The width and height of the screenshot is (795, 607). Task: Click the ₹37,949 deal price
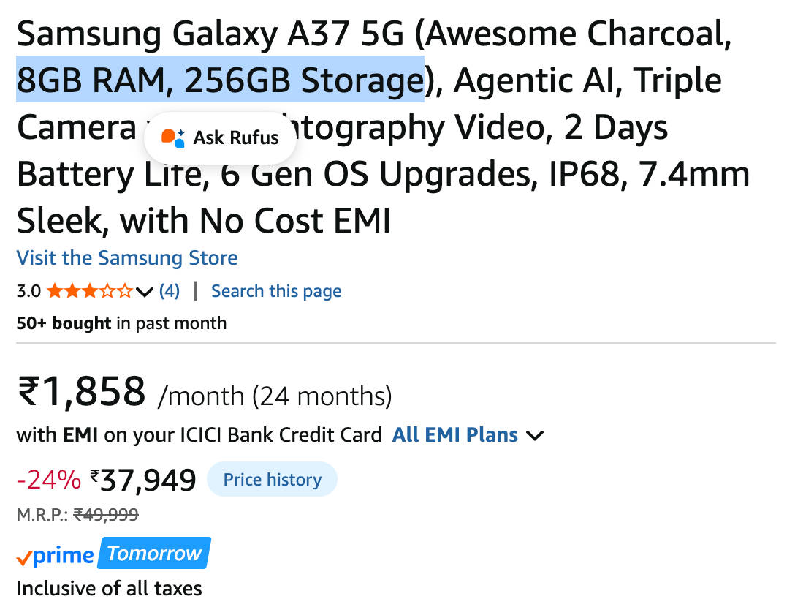[x=143, y=480]
